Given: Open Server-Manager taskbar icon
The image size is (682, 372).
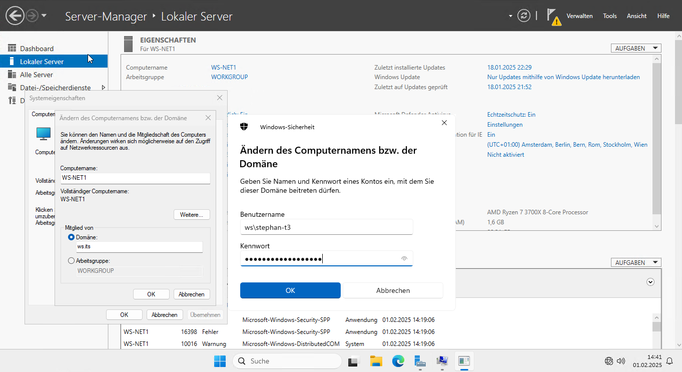Looking at the screenshot, I should (420, 361).
